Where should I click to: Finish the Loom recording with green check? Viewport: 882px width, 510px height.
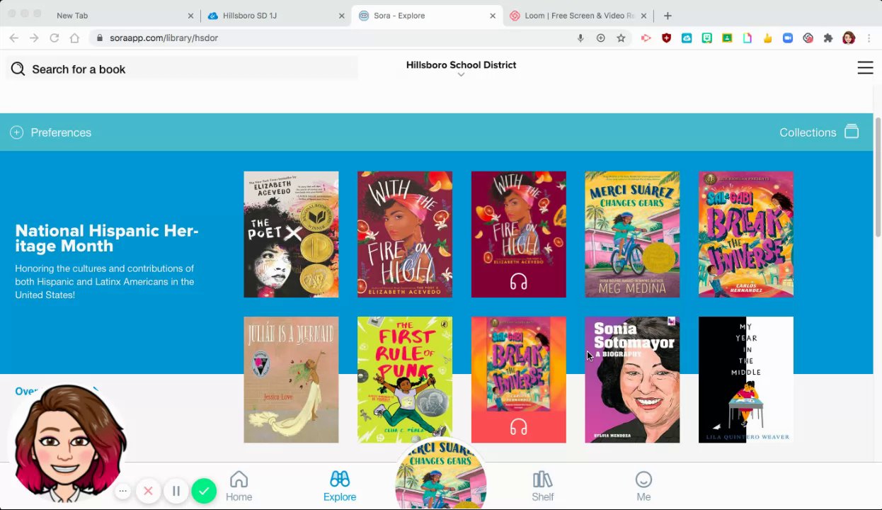204,490
